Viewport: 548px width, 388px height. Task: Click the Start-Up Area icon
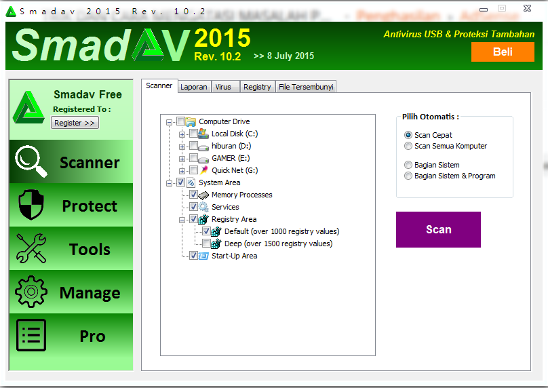[203, 256]
